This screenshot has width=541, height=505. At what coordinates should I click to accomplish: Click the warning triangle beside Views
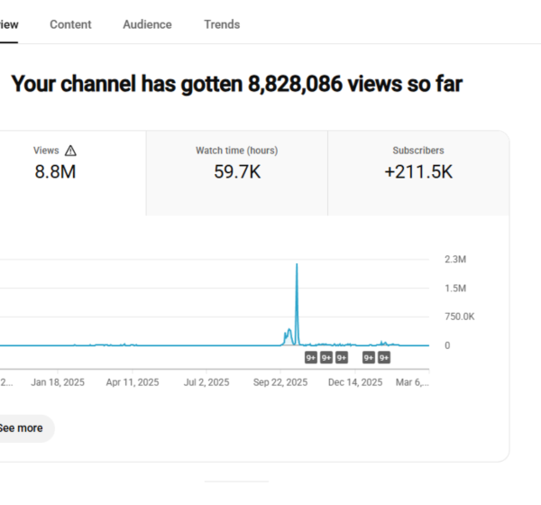click(71, 151)
